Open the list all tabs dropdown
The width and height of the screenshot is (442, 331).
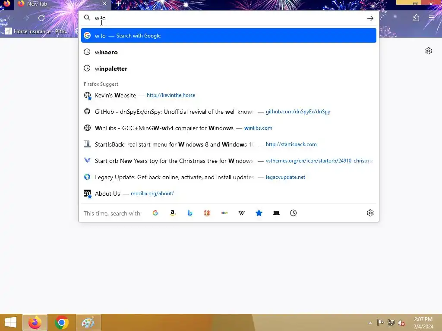coord(376,3)
